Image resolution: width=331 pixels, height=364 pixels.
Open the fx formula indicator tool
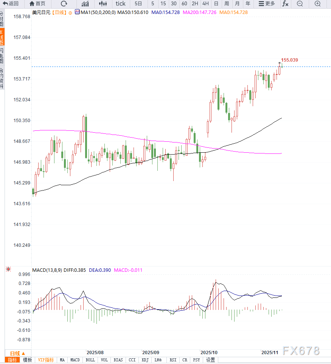coord(285,4)
